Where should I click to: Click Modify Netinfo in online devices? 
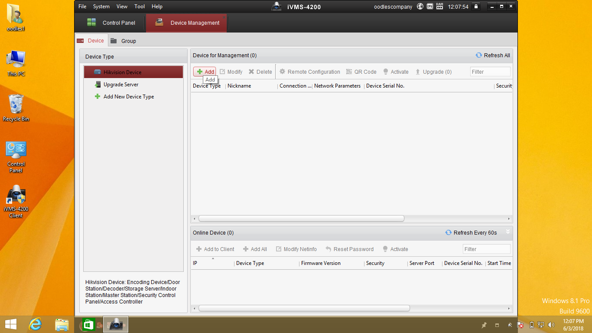coord(296,249)
